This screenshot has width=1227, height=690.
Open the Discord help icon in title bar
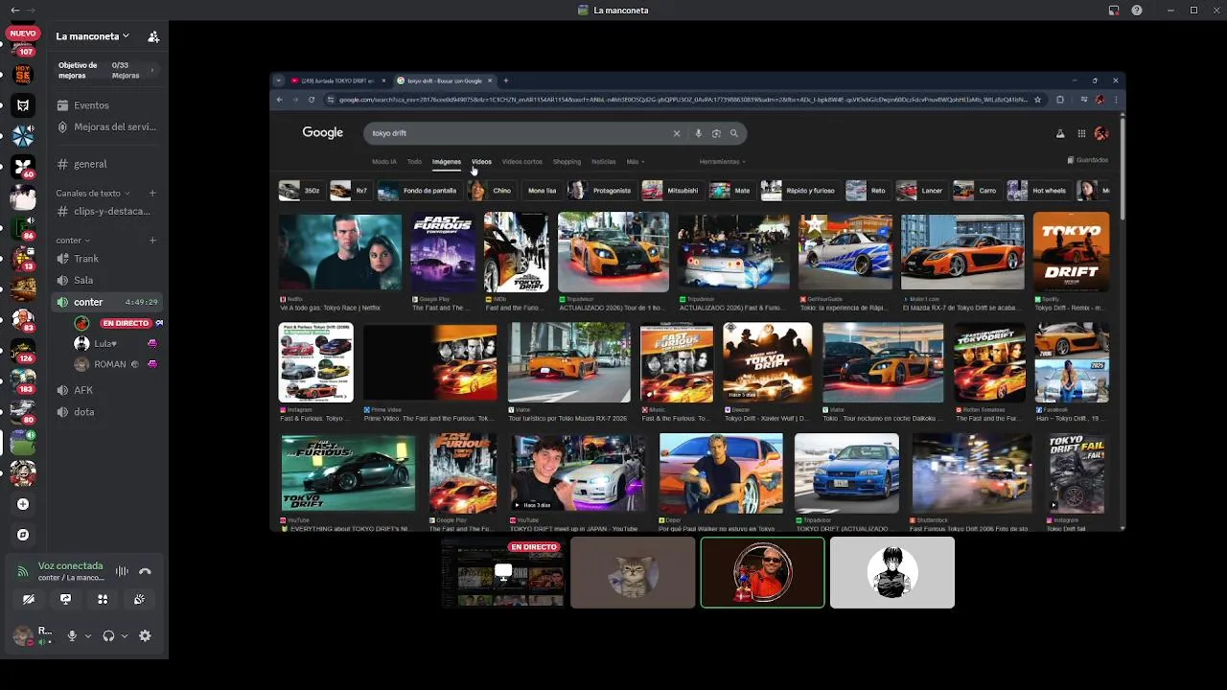pos(1137,11)
